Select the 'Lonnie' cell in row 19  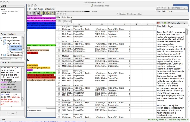coord(68,71)
